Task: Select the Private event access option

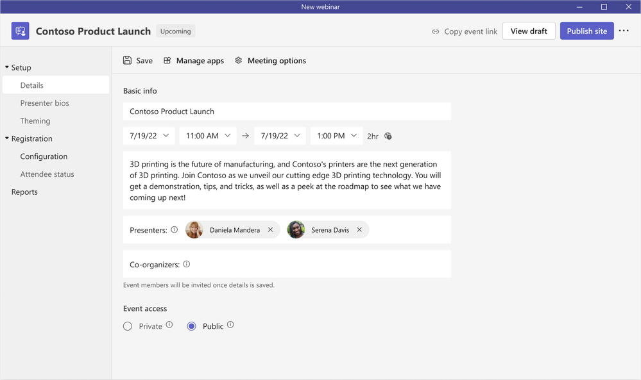Action: click(x=128, y=326)
